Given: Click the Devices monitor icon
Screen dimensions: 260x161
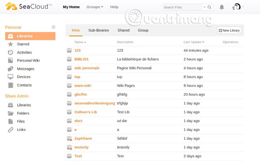Looking at the screenshot, I should (10, 77).
